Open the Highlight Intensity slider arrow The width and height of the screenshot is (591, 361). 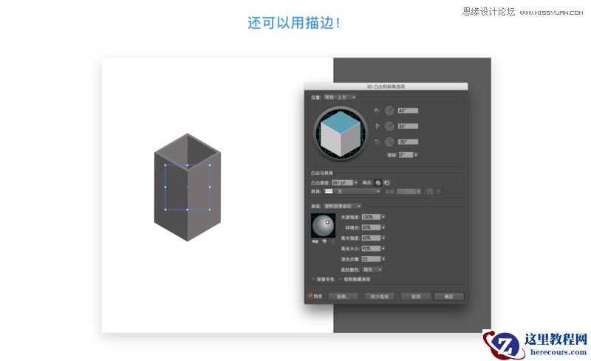pyautogui.click(x=383, y=238)
